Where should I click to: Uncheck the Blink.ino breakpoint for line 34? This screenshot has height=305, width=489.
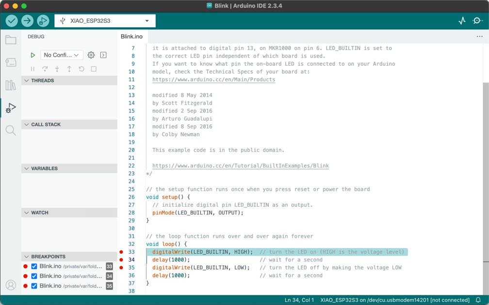pos(33,276)
